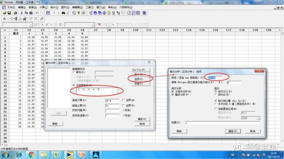Click the 规格上限 upper spec input field
The height and width of the screenshot is (159, 284).
coord(112,106)
